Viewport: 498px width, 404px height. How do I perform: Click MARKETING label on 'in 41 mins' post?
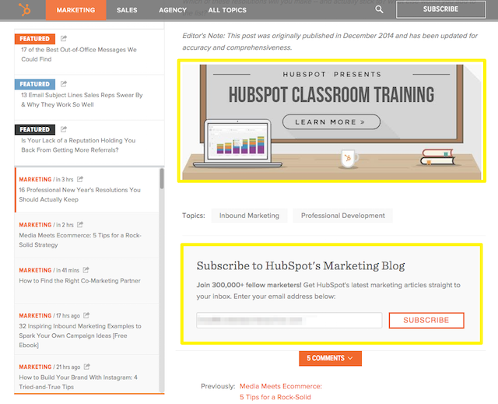pyautogui.click(x=35, y=270)
